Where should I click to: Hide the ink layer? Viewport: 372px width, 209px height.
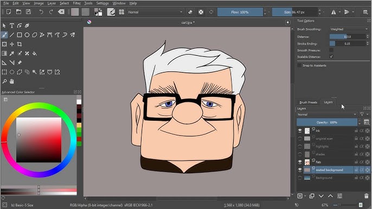[x=300, y=130]
